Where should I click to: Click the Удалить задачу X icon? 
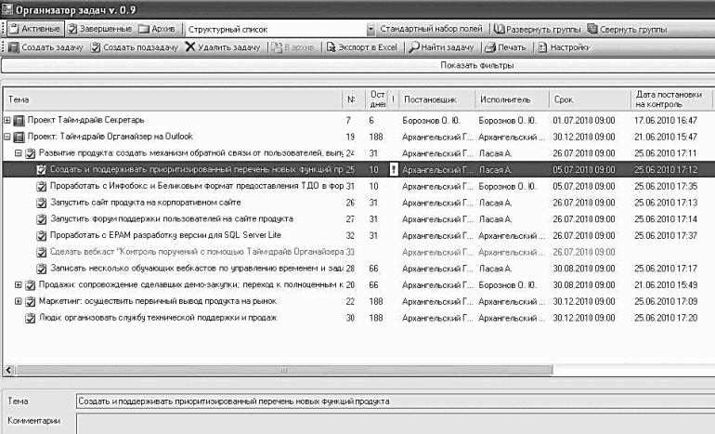coord(190,46)
